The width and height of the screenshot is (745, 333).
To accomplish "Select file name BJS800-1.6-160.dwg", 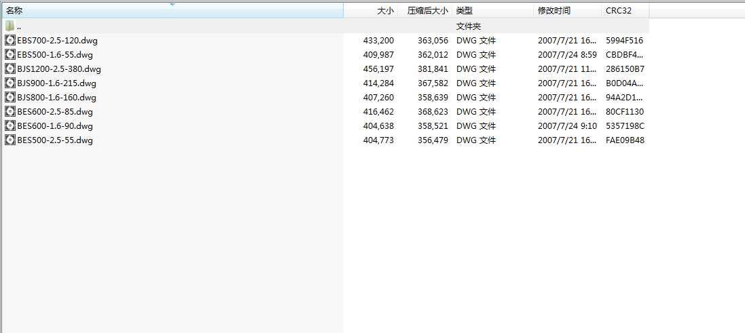I will click(x=56, y=97).
